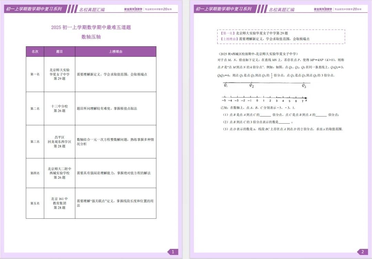Click the definition line starting "对于点 M, N"

pos(281,60)
